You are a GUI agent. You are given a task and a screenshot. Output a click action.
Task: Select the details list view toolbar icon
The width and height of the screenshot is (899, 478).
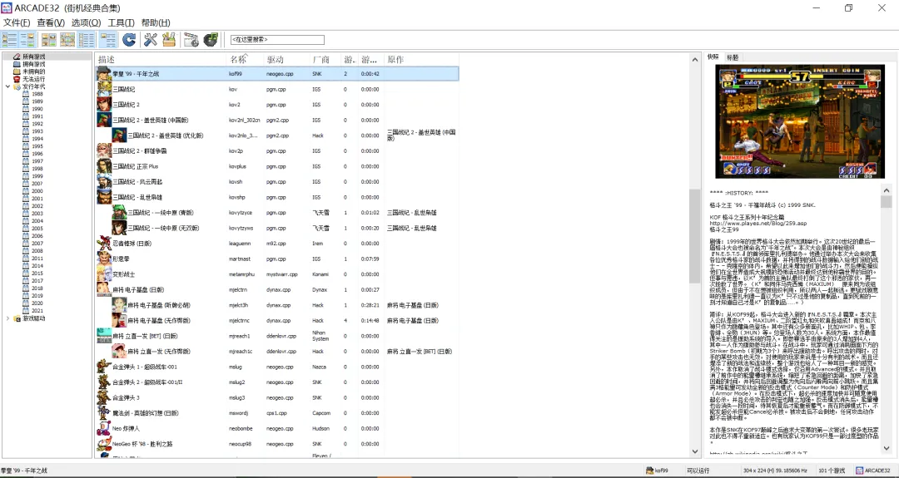click(x=86, y=40)
